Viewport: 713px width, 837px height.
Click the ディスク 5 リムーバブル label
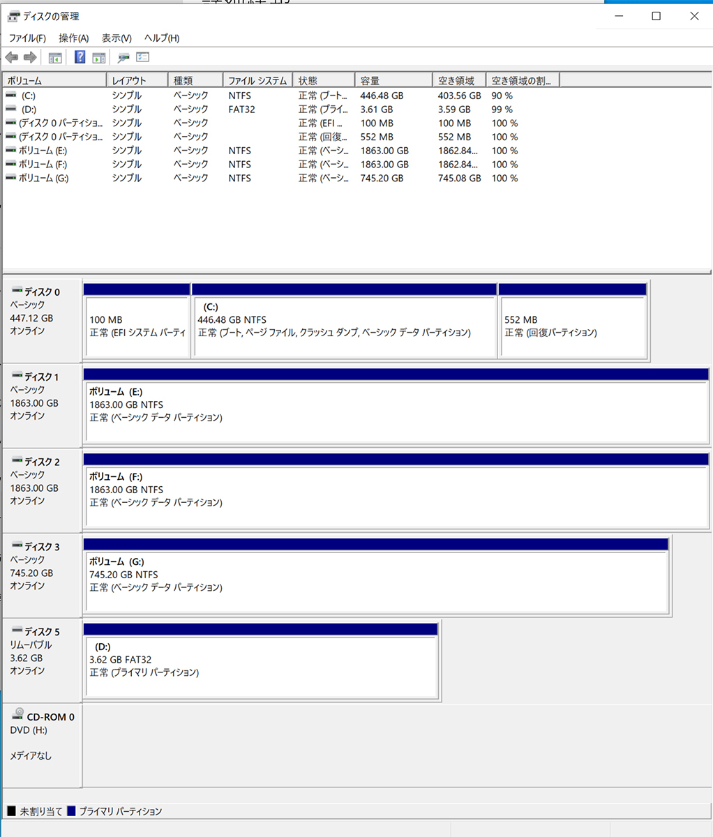pos(42,661)
